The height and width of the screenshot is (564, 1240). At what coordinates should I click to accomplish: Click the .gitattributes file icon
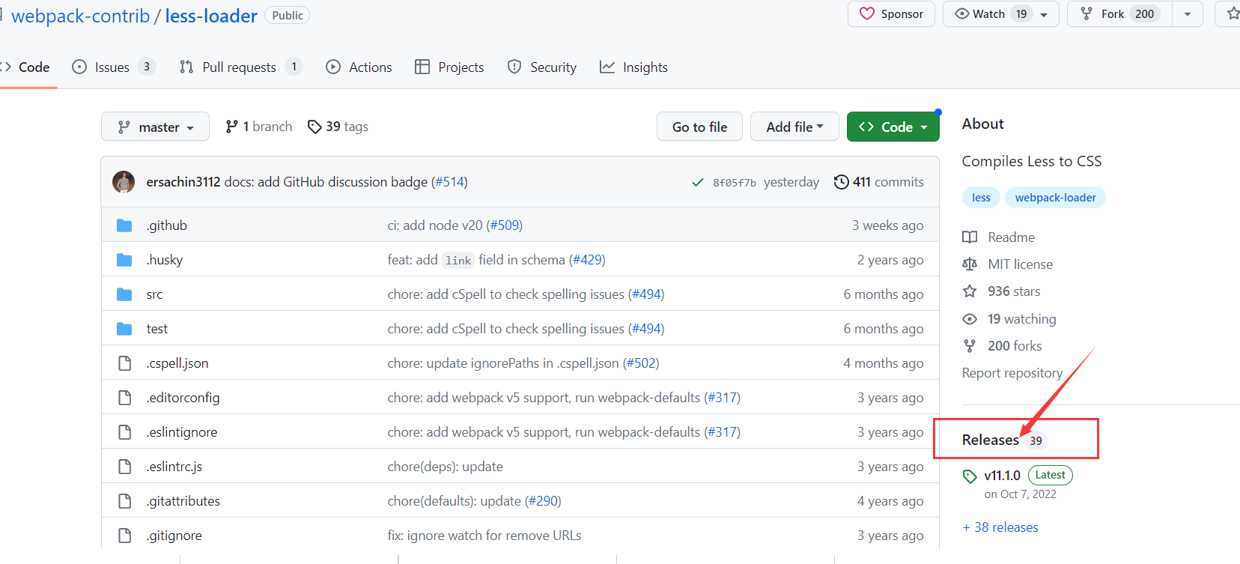(124, 501)
